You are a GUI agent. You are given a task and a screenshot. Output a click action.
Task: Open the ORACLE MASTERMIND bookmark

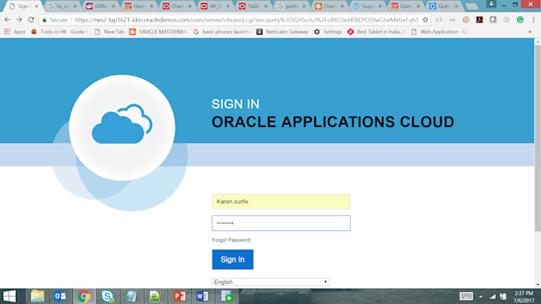coord(158,32)
